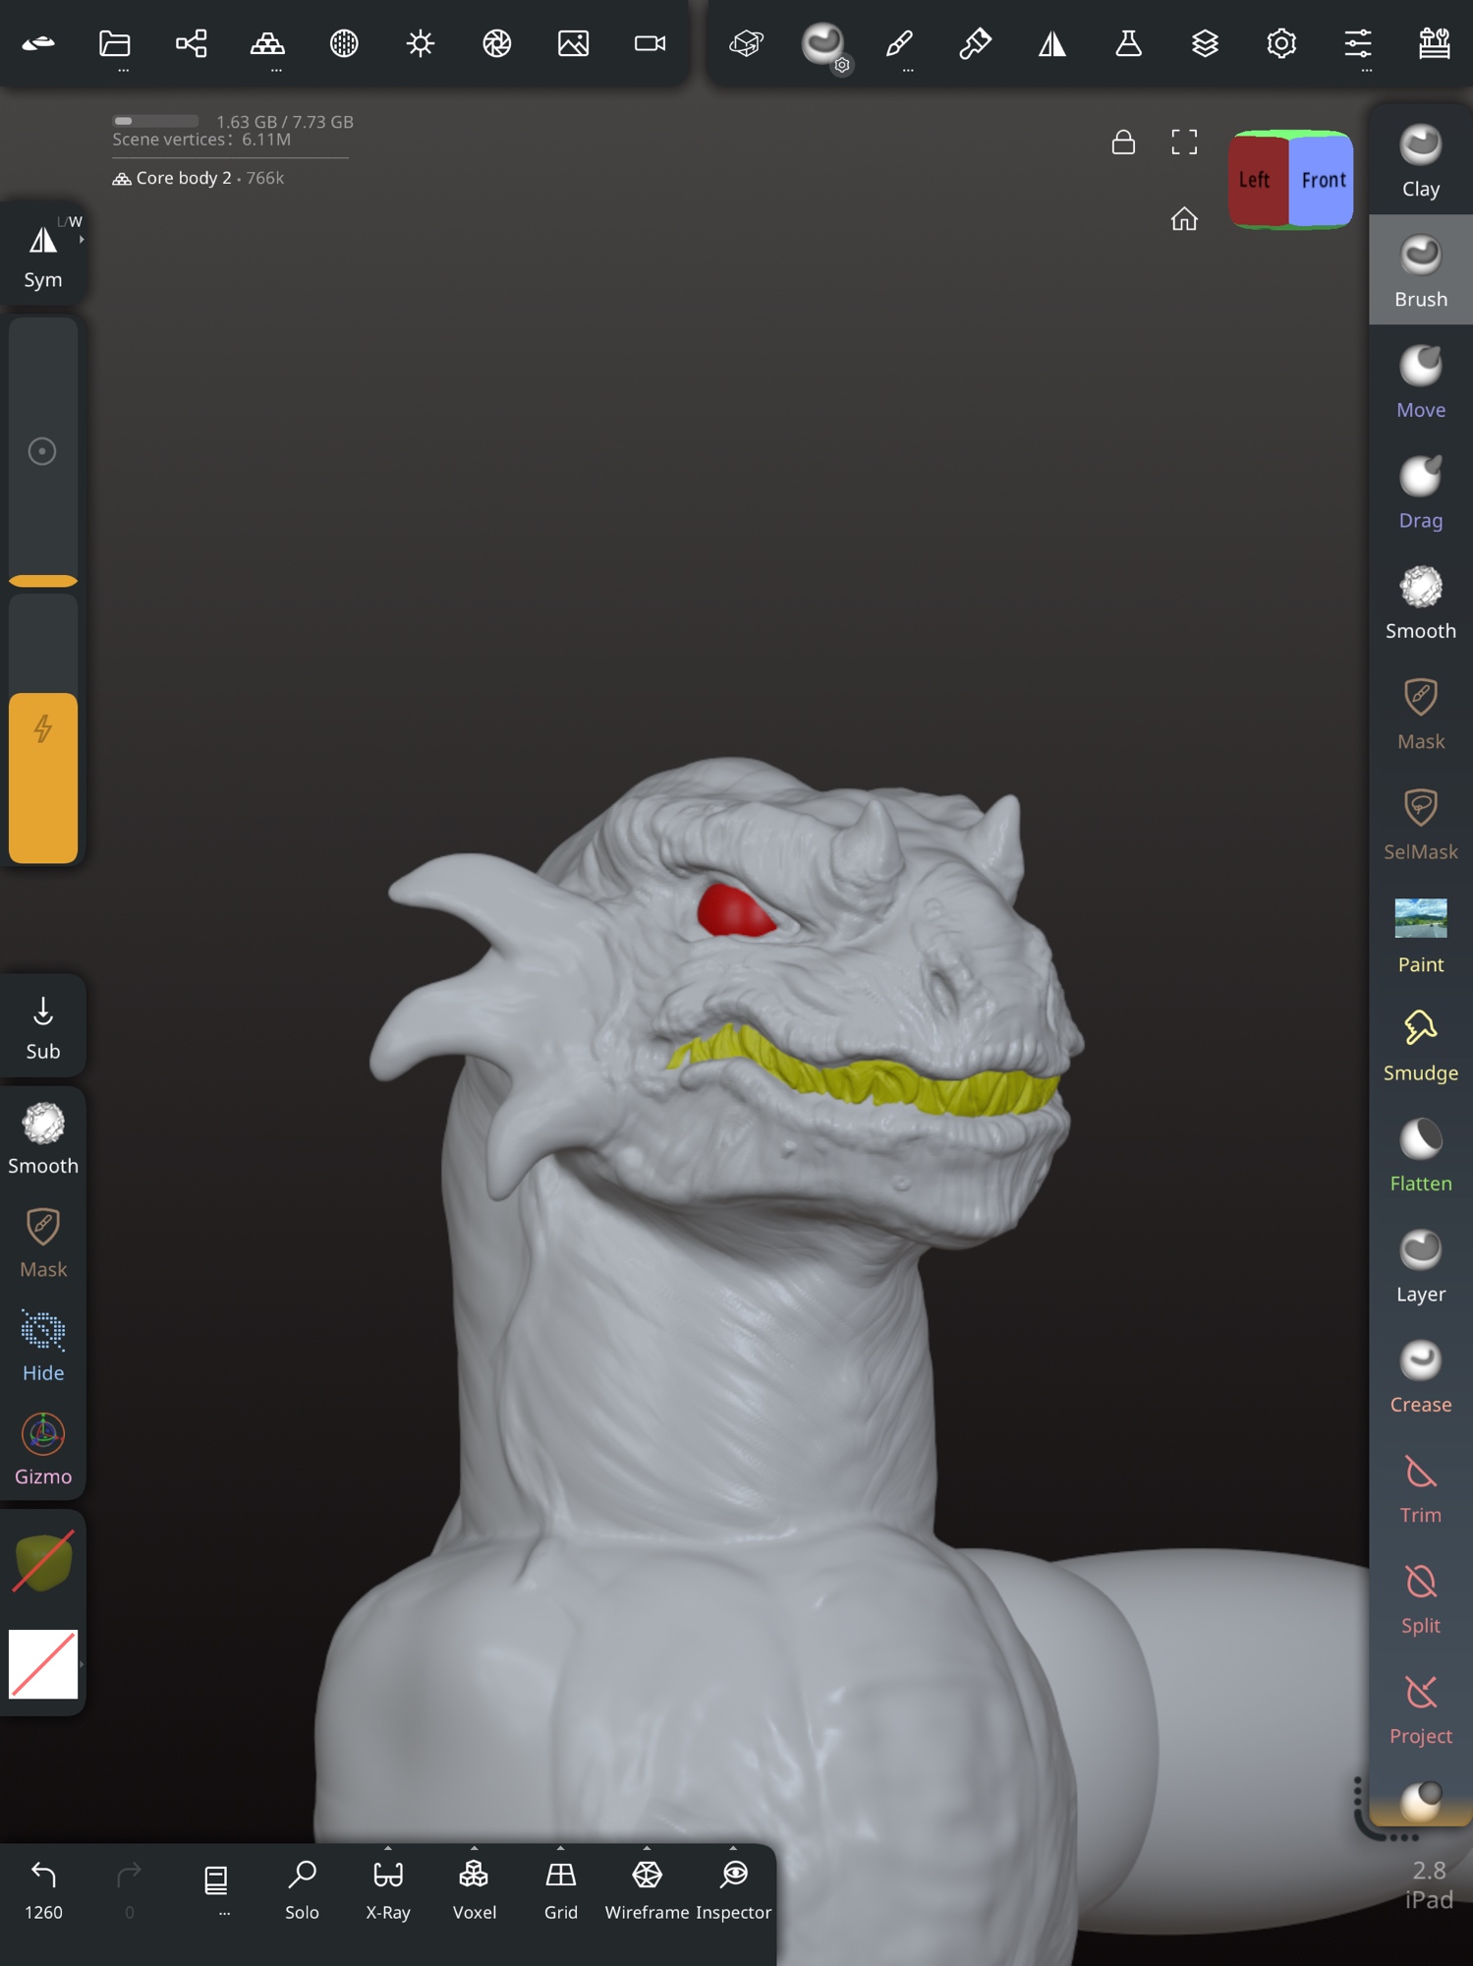Select the Paint tool
The height and width of the screenshot is (1966, 1473).
click(x=1420, y=935)
